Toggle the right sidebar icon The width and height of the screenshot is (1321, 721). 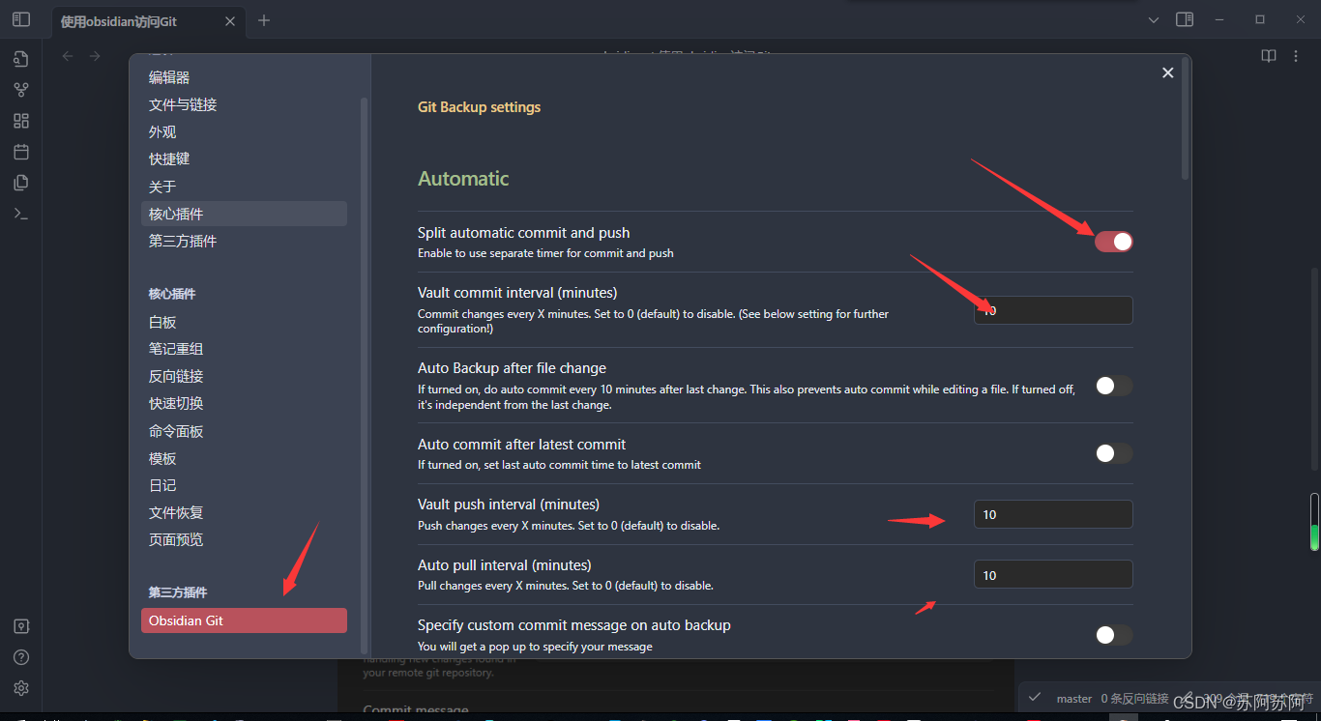pos(1185,19)
